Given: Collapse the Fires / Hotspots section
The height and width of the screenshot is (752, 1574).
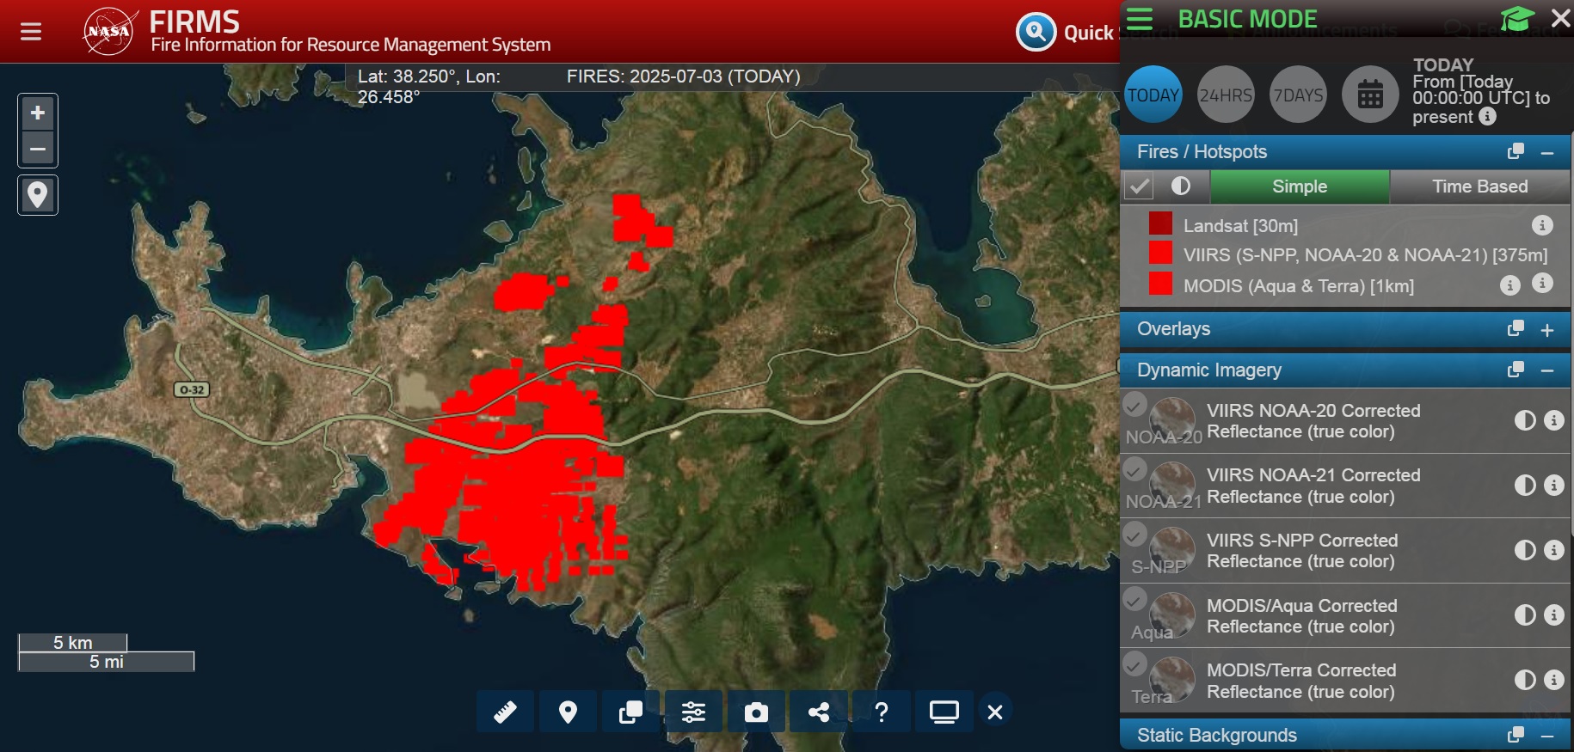Looking at the screenshot, I should pyautogui.click(x=1547, y=153).
